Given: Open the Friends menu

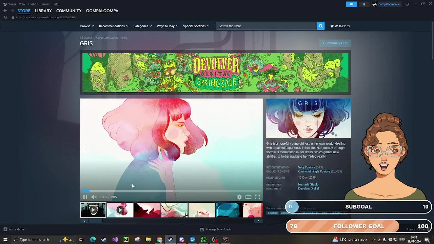Looking at the screenshot, I should coord(33,4).
